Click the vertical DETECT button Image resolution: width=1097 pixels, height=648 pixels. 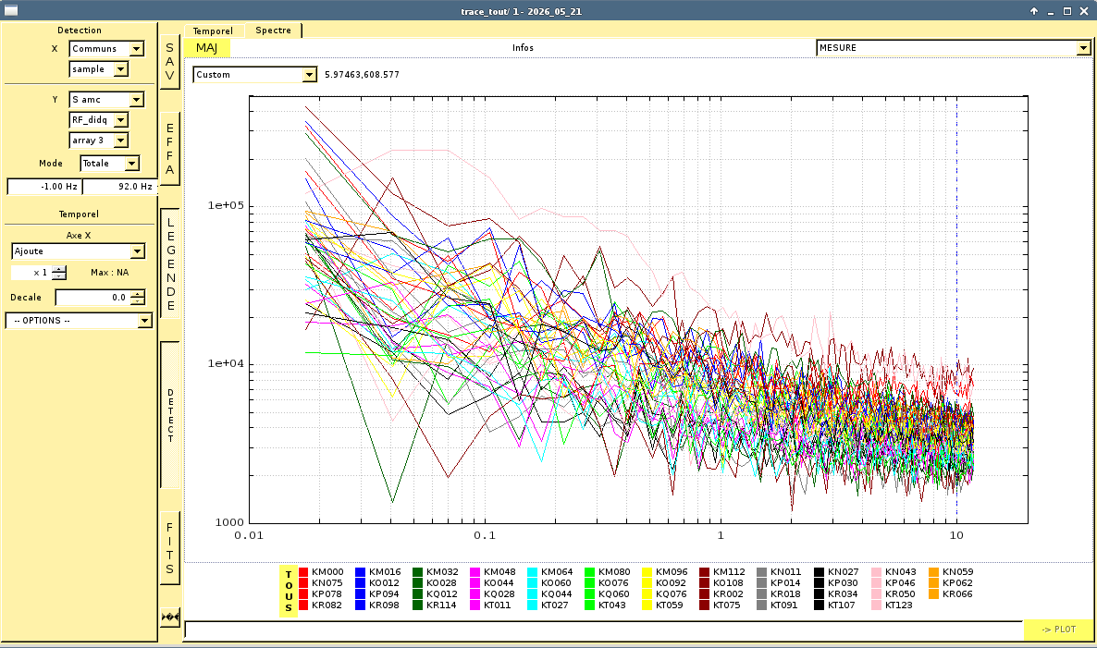pyautogui.click(x=170, y=415)
